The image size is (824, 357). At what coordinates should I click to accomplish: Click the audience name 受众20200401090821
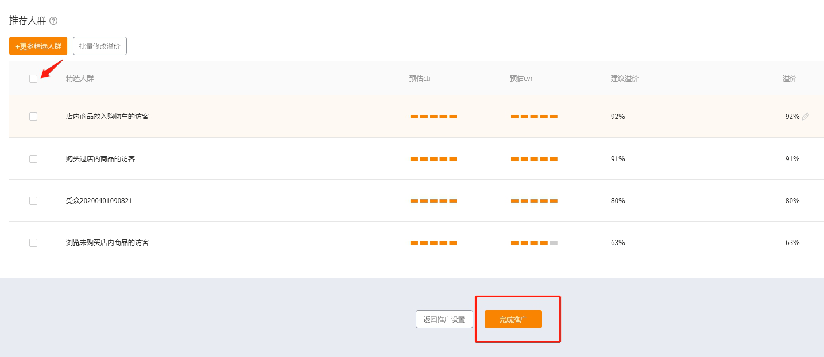pyautogui.click(x=99, y=201)
